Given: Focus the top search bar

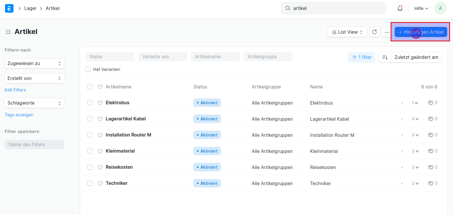Looking at the screenshot, I should pos(333,8).
